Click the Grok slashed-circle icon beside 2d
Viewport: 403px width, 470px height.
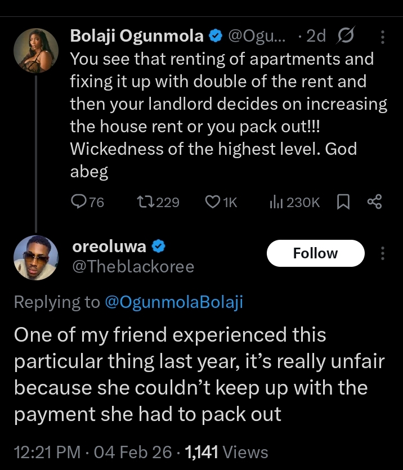point(343,37)
